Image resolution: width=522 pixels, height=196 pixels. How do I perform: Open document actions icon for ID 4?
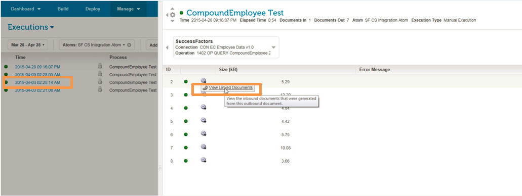click(x=204, y=107)
